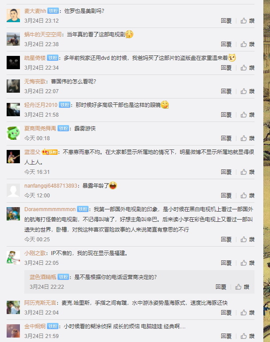This screenshot has width=270, height=342.
Task: Click the orange 铁粉 badge beside 蓝湿父
Action: click(x=50, y=152)
